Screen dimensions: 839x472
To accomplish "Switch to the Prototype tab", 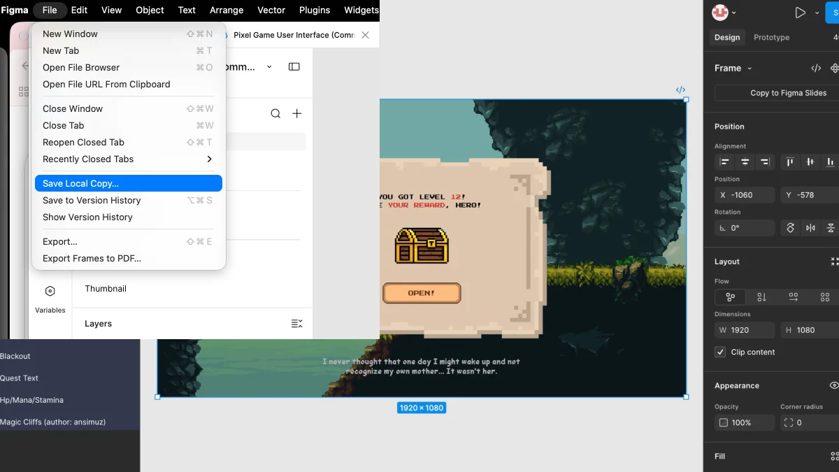I will 771,37.
